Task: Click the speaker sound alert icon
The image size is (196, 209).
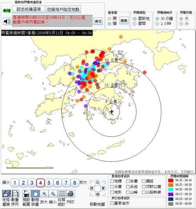Action: [7, 21]
